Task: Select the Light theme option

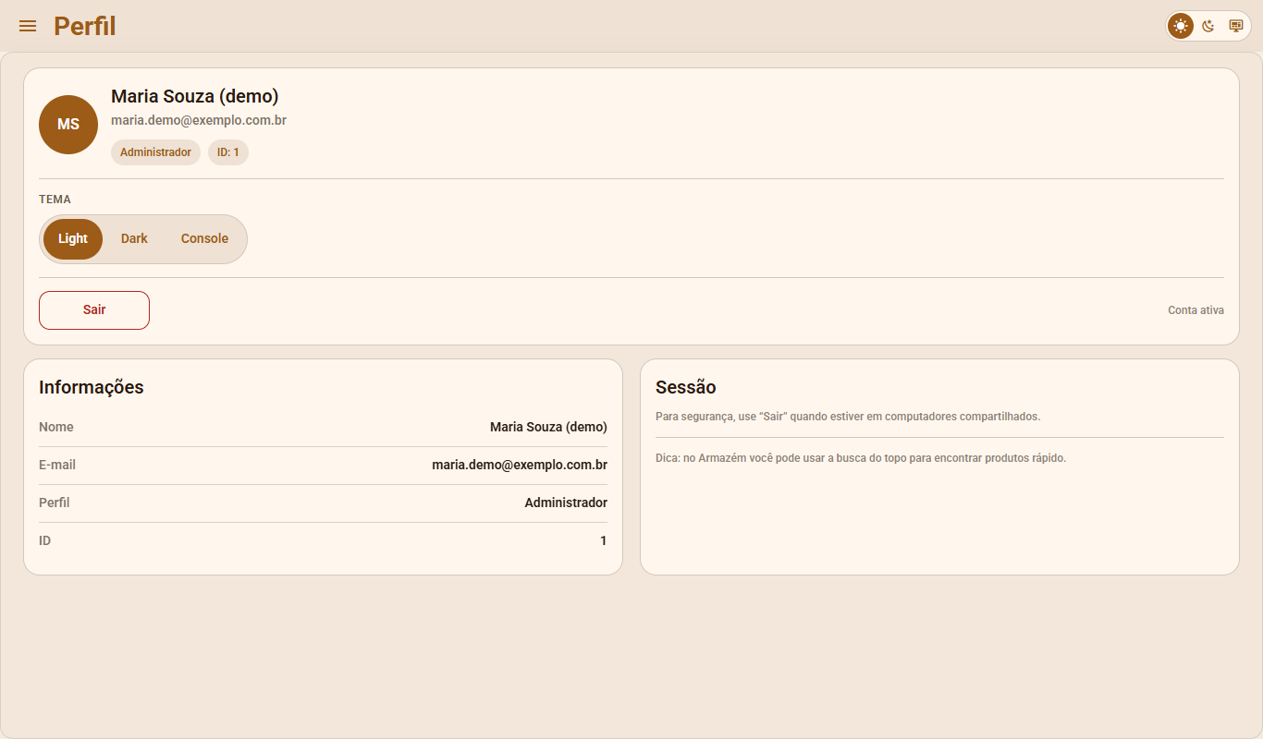Action: (73, 239)
